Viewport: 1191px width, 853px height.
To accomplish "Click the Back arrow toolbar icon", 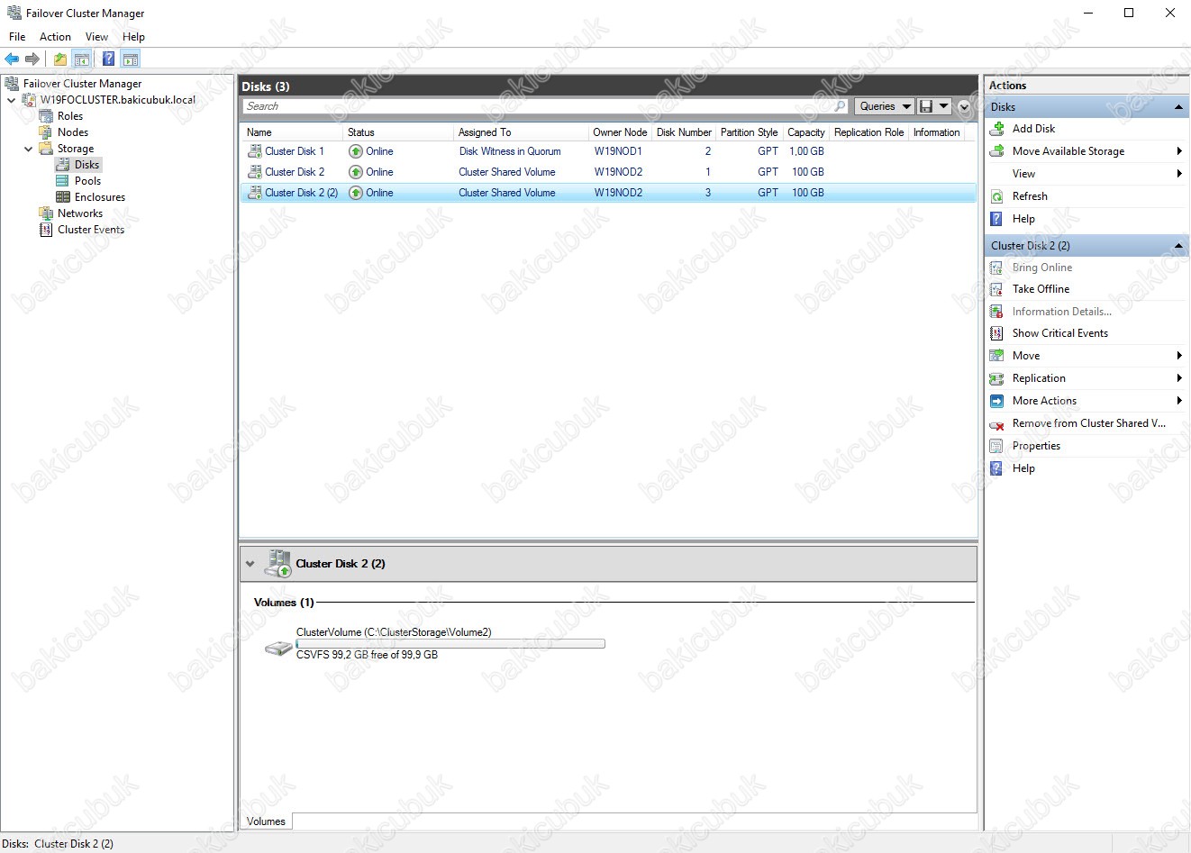I will pyautogui.click(x=12, y=59).
